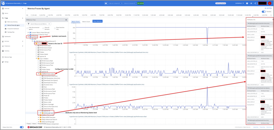The image size is (274, 130).
Task: Expand the Edinburgh (aa) folder
Action: pyautogui.click(x=41, y=113)
